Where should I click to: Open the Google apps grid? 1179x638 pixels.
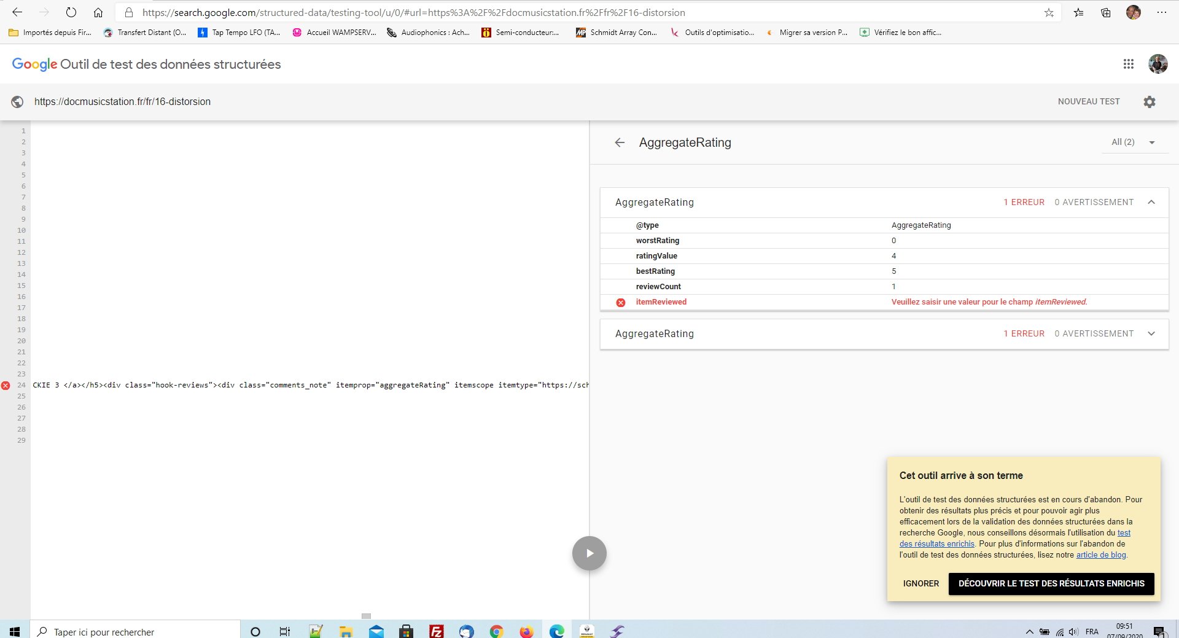tap(1129, 64)
